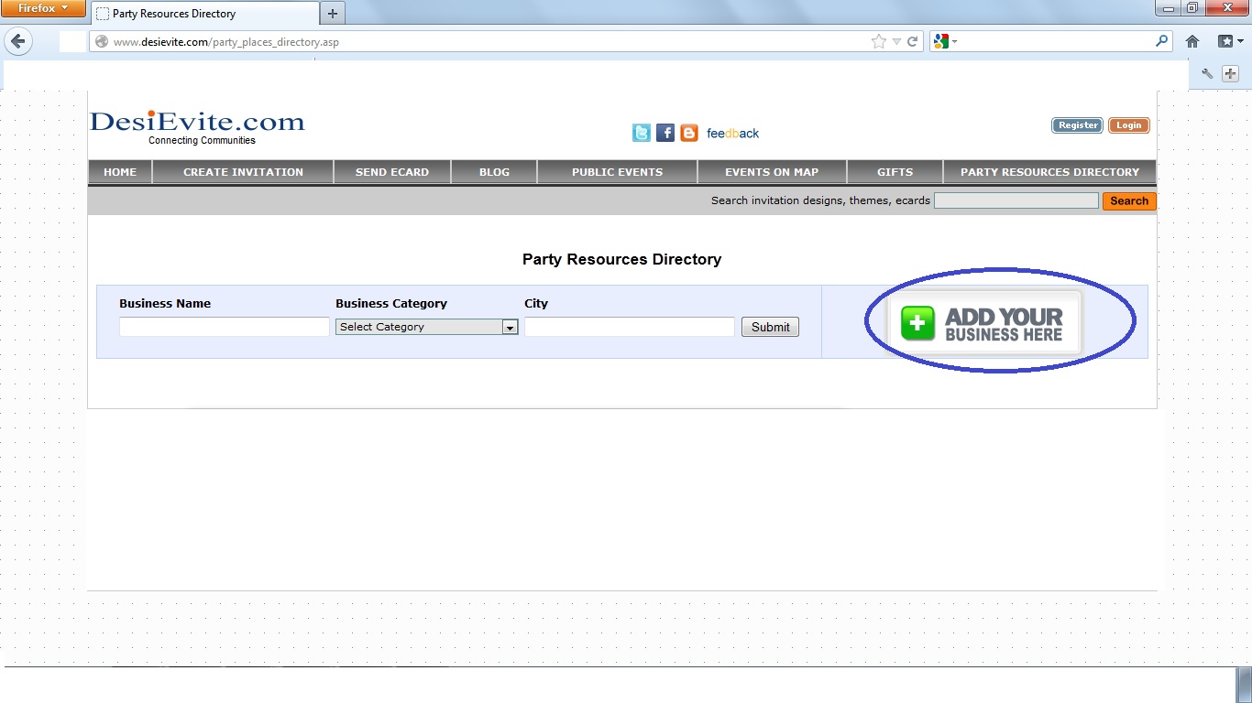
Task: Select the Party Resources Directory tab
Action: (205, 14)
